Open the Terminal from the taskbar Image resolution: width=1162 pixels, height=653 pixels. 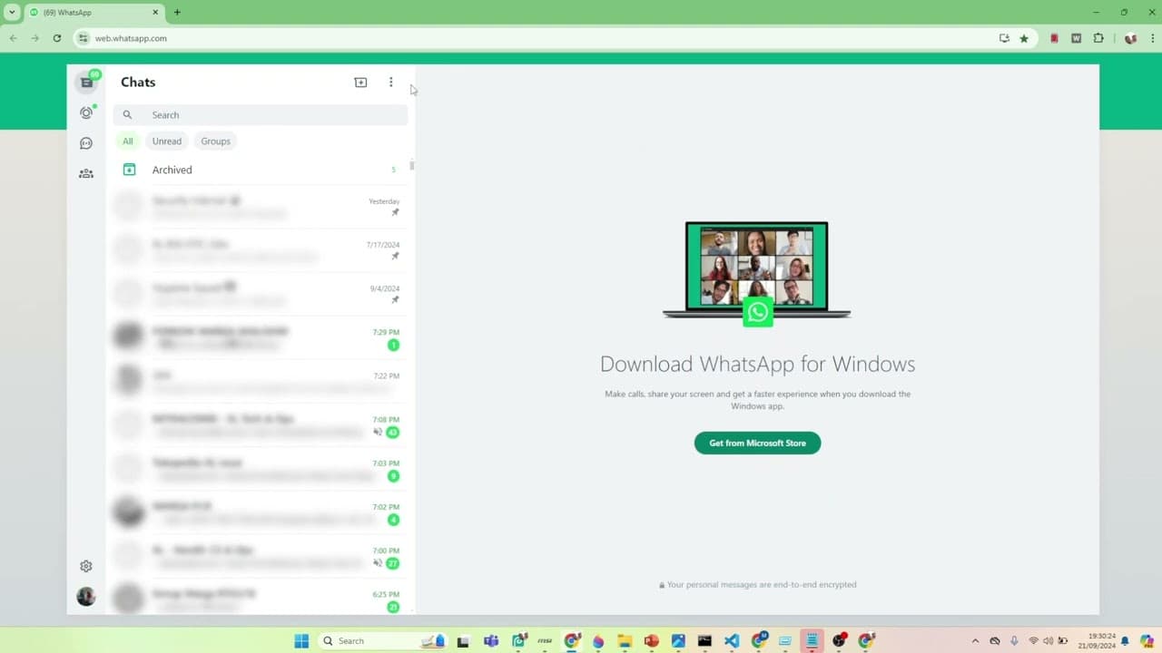point(704,641)
